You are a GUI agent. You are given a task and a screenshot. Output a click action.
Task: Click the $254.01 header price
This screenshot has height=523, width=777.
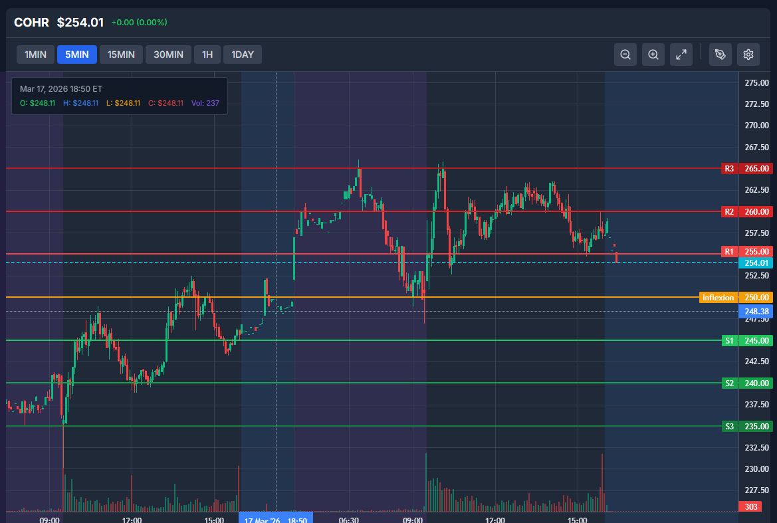pyautogui.click(x=80, y=23)
